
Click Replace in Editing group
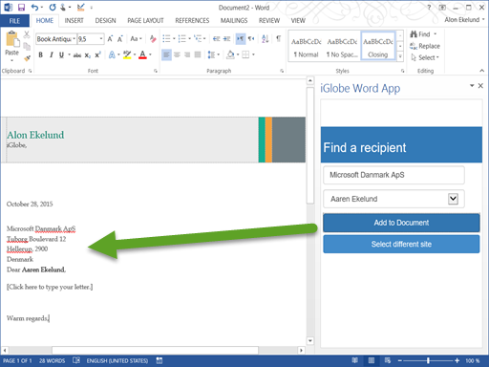[425, 46]
